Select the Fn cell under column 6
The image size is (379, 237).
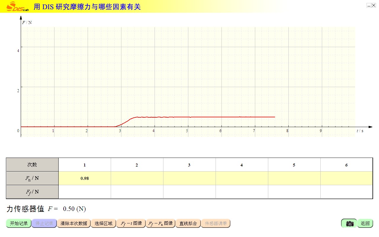(x=346, y=178)
